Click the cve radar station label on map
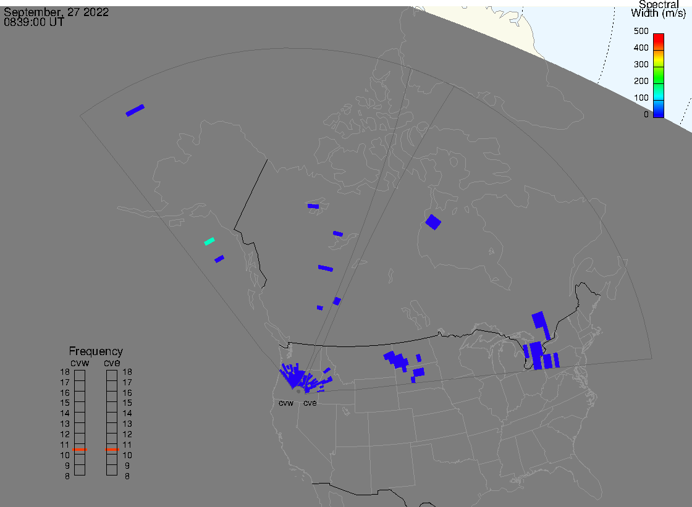Image resolution: width=692 pixels, height=507 pixels. tap(310, 403)
